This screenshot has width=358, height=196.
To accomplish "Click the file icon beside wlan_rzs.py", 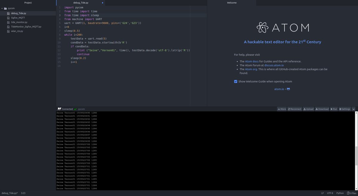I will 8,31.
